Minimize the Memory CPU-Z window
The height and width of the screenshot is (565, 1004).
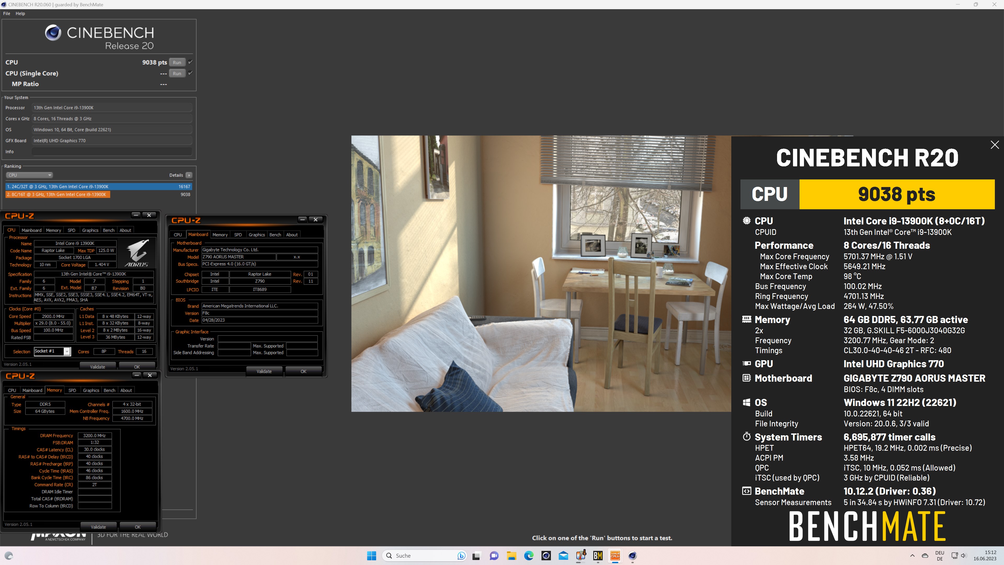click(136, 375)
